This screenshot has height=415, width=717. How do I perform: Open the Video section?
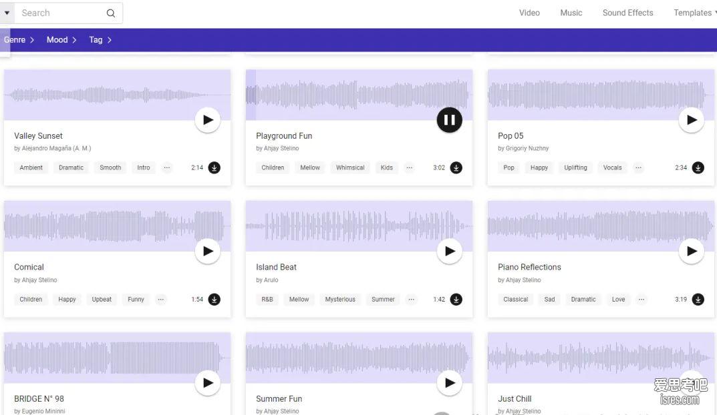[x=529, y=13]
